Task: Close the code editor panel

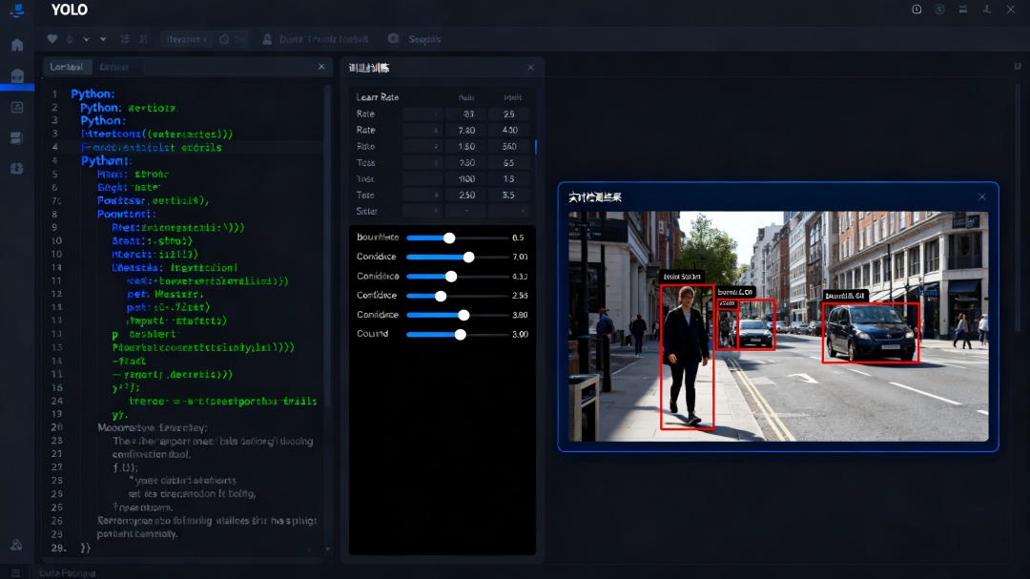Action: click(x=321, y=67)
